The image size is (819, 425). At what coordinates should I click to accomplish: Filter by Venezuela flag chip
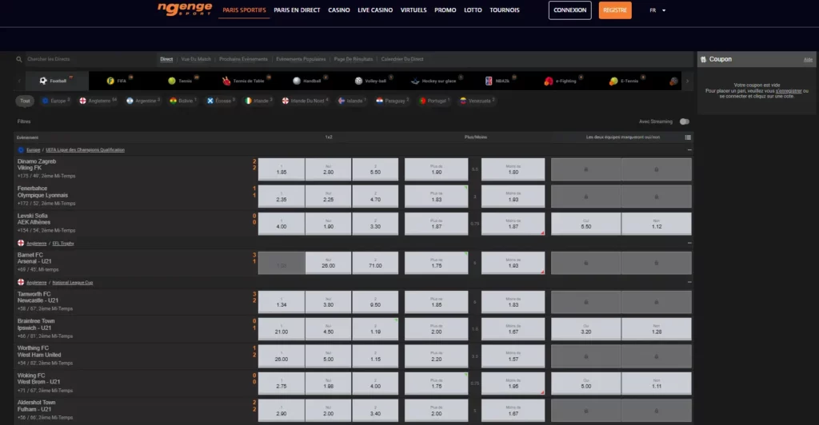tap(477, 101)
